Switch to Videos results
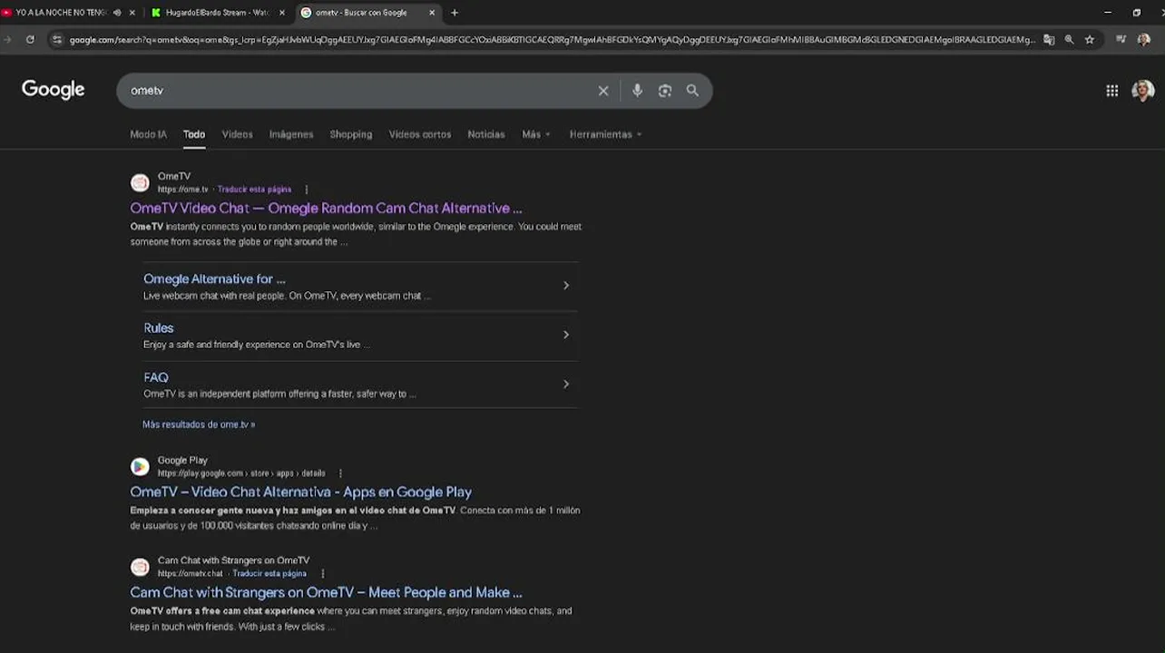 tap(237, 134)
